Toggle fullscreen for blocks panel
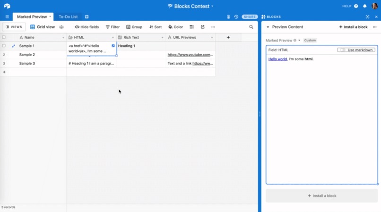Viewport: 381px width, 212px height. click(367, 16)
